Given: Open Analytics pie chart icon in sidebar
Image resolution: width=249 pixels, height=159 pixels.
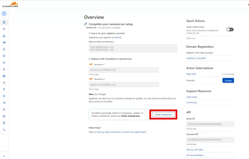Looking at the screenshot, I should coord(4,29).
